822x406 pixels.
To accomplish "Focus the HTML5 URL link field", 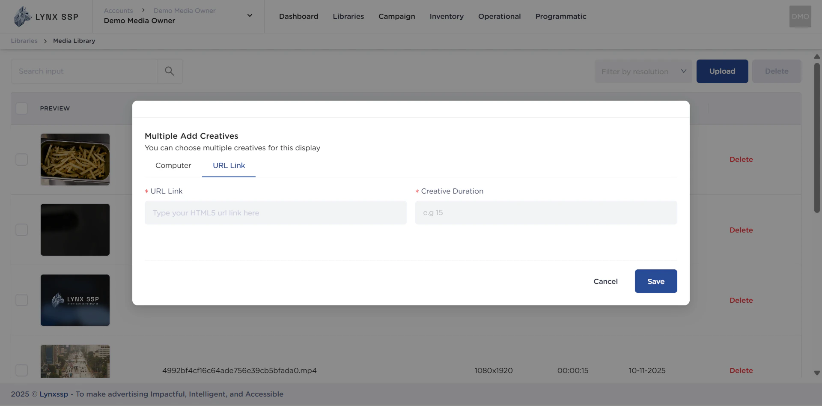I will coord(276,213).
